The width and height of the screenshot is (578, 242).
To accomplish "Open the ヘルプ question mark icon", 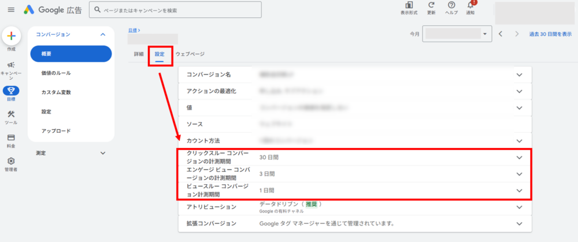I will (x=451, y=5).
